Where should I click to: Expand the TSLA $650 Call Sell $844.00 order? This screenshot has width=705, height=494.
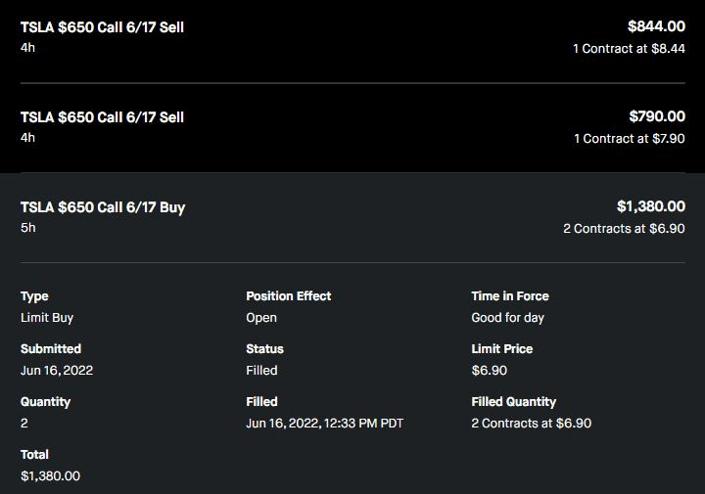click(102, 27)
